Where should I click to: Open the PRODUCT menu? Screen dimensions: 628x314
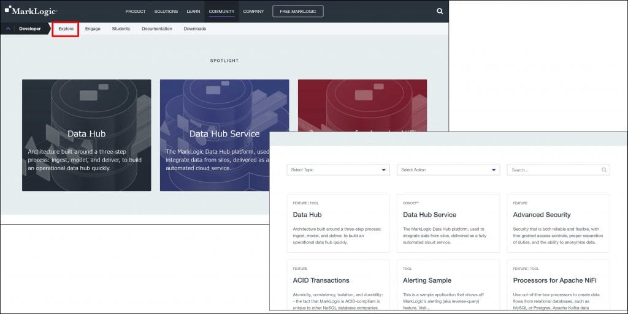click(136, 11)
